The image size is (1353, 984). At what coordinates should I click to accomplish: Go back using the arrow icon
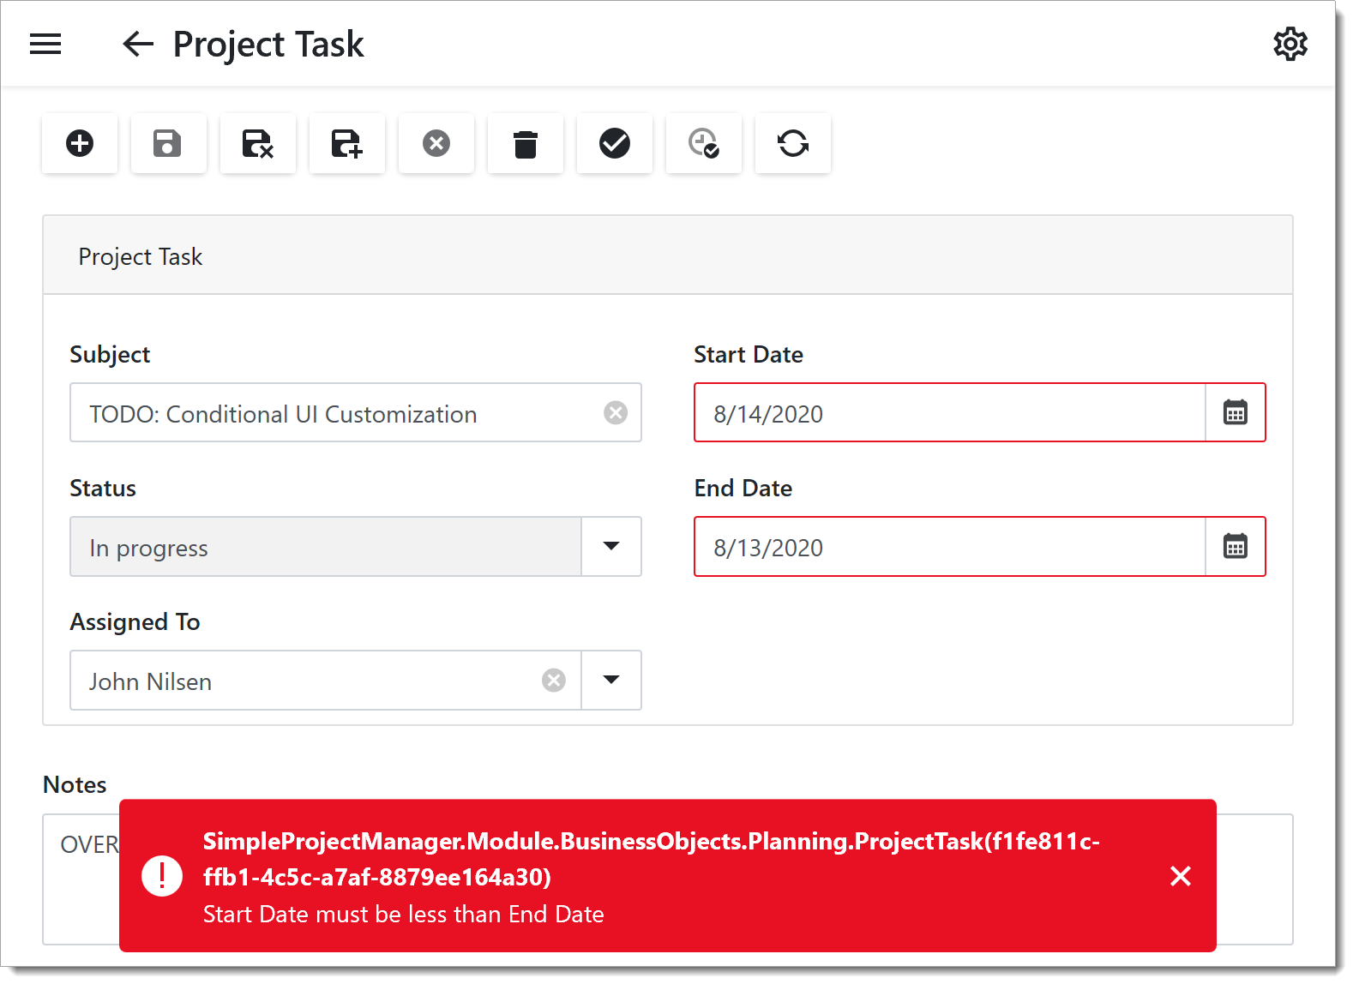point(137,44)
